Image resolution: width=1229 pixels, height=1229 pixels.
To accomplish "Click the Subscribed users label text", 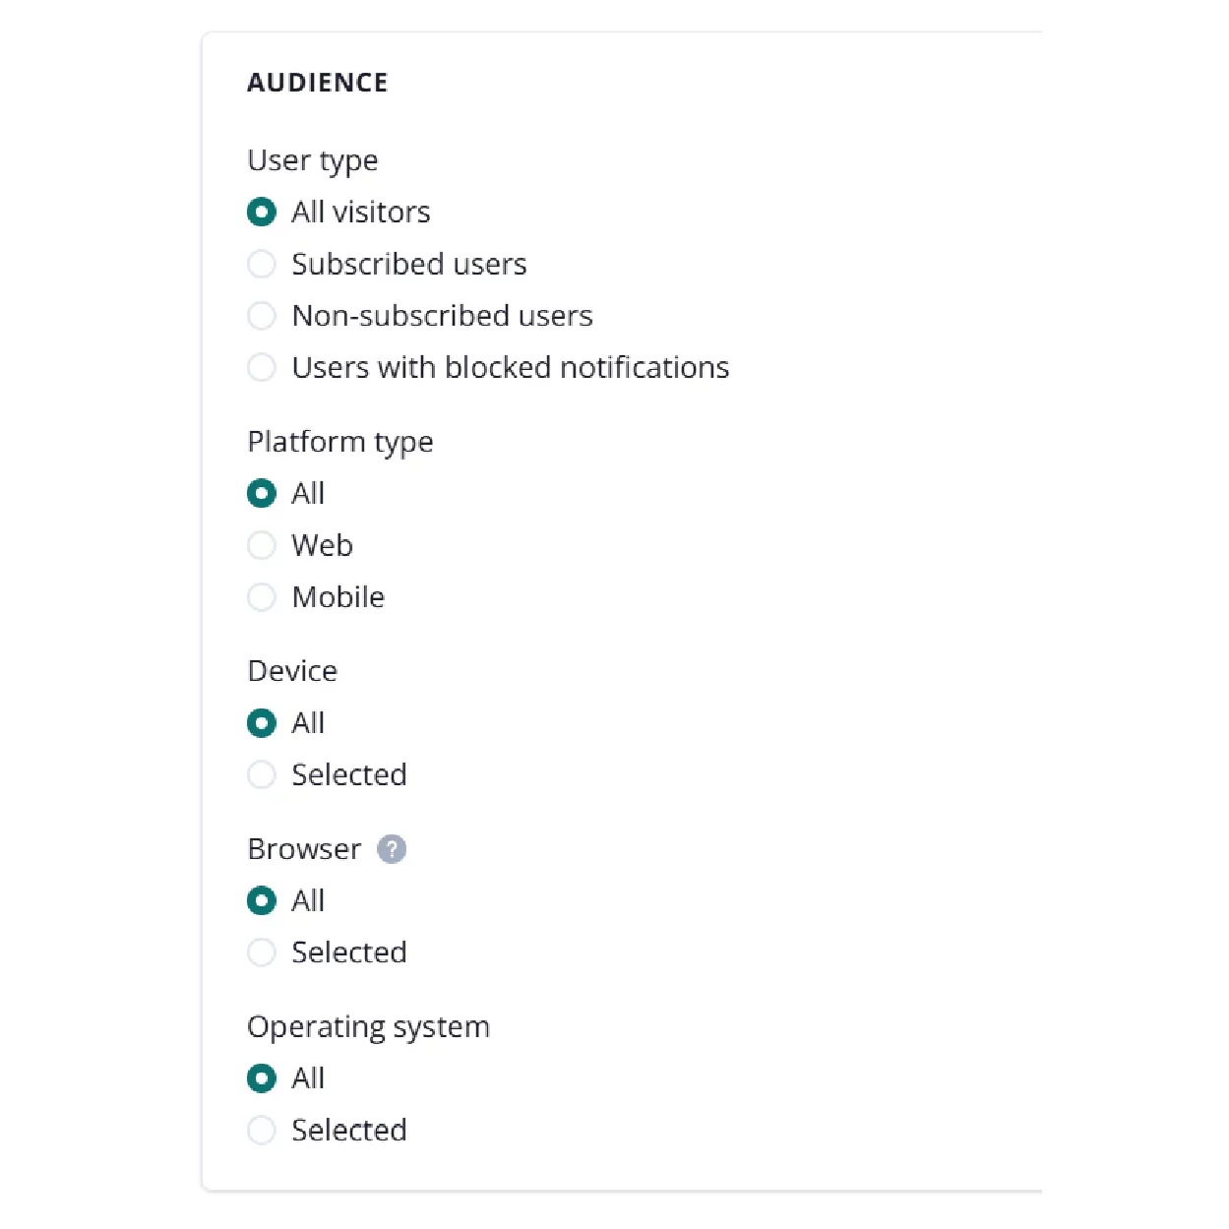I will [408, 264].
